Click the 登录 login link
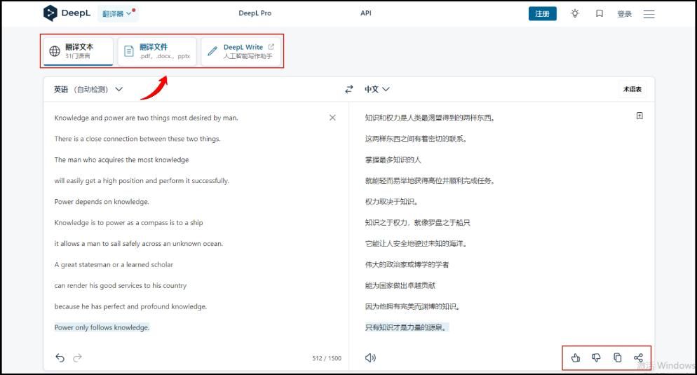Image resolution: width=697 pixels, height=375 pixels. [624, 14]
